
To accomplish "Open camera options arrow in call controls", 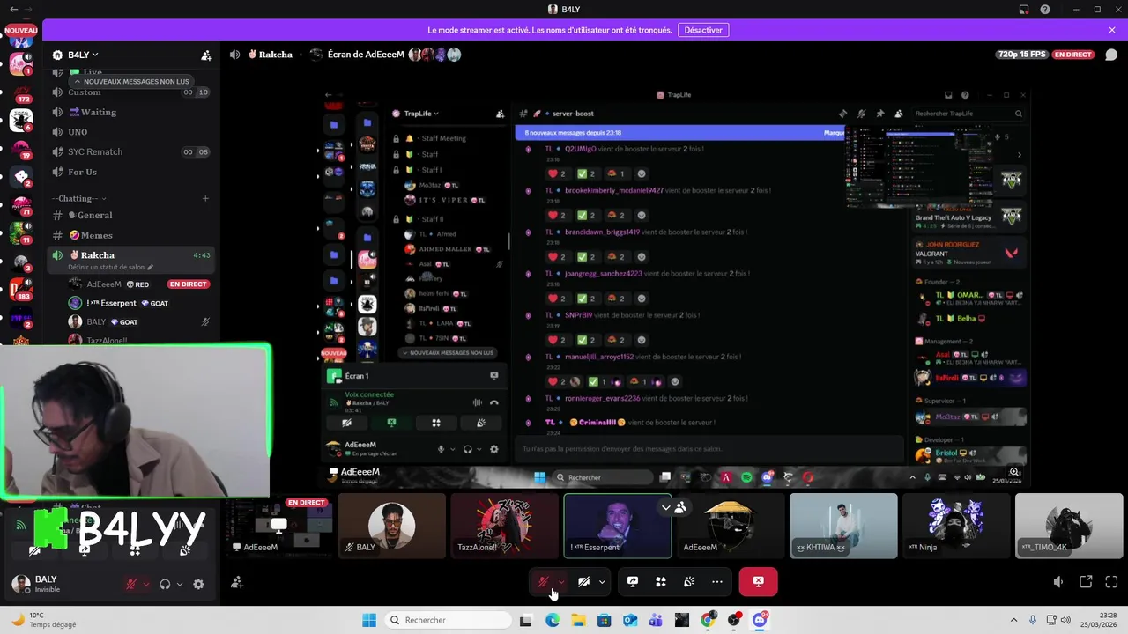I will click(x=602, y=582).
